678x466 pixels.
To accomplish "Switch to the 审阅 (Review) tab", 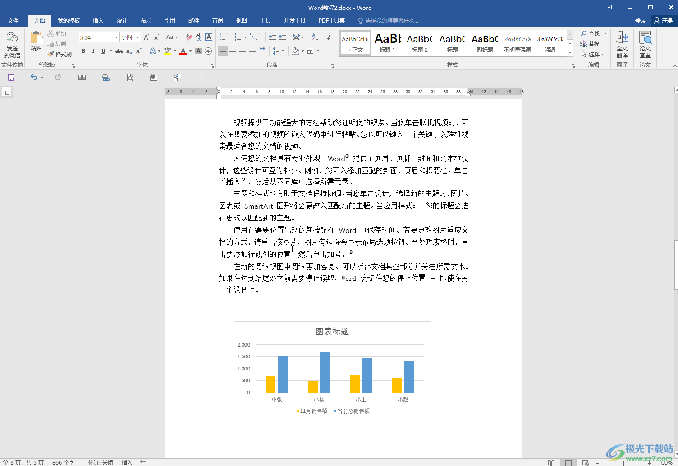I will pyautogui.click(x=218, y=21).
